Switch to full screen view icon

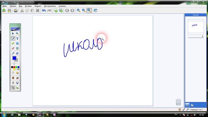click(95, 10)
